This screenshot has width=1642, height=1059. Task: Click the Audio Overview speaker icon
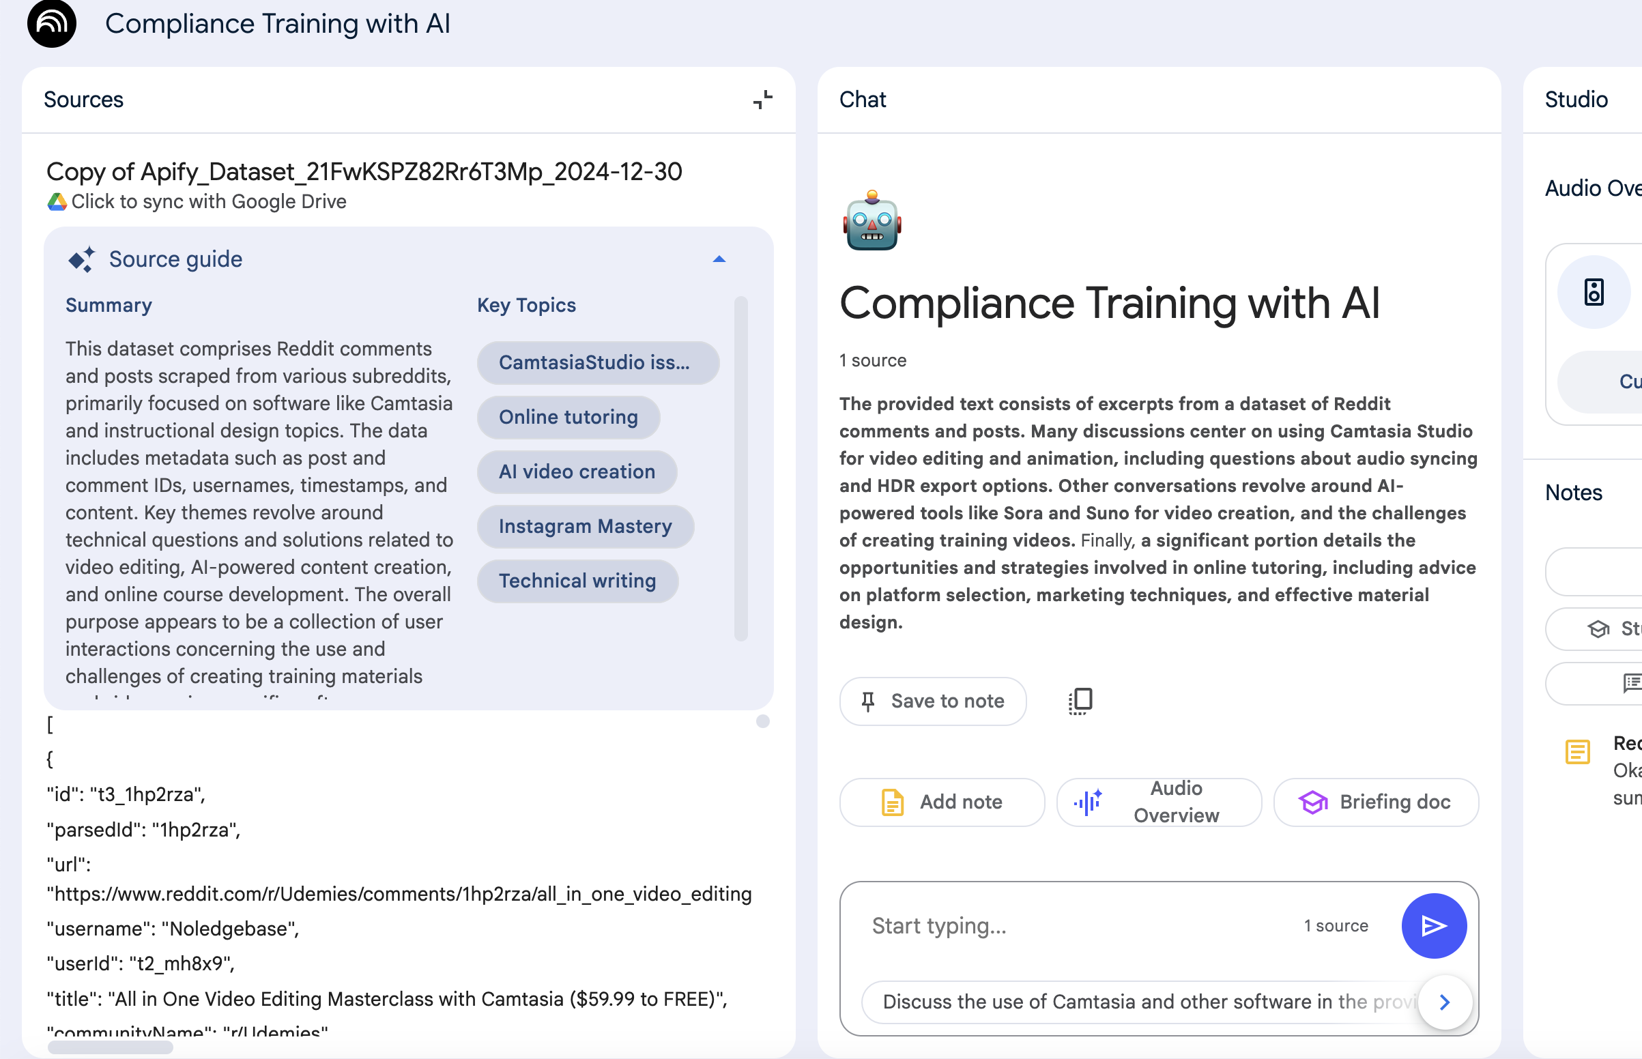[x=1593, y=292]
